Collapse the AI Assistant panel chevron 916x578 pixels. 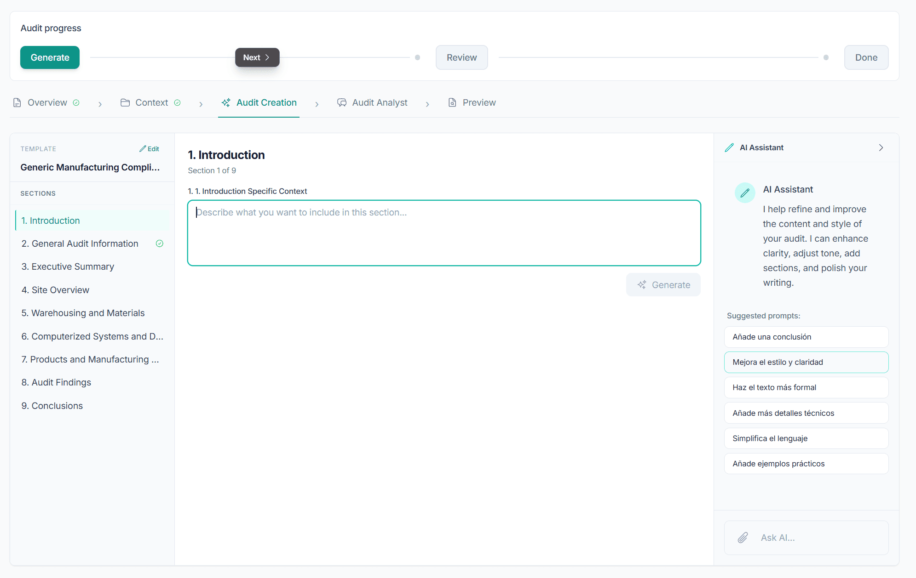881,147
